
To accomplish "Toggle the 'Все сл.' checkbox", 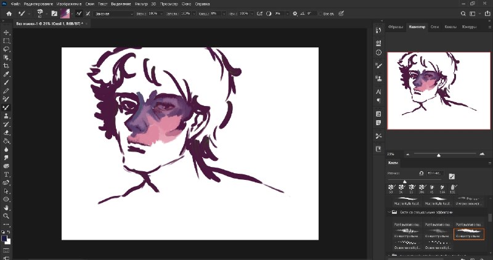I will pos(320,14).
